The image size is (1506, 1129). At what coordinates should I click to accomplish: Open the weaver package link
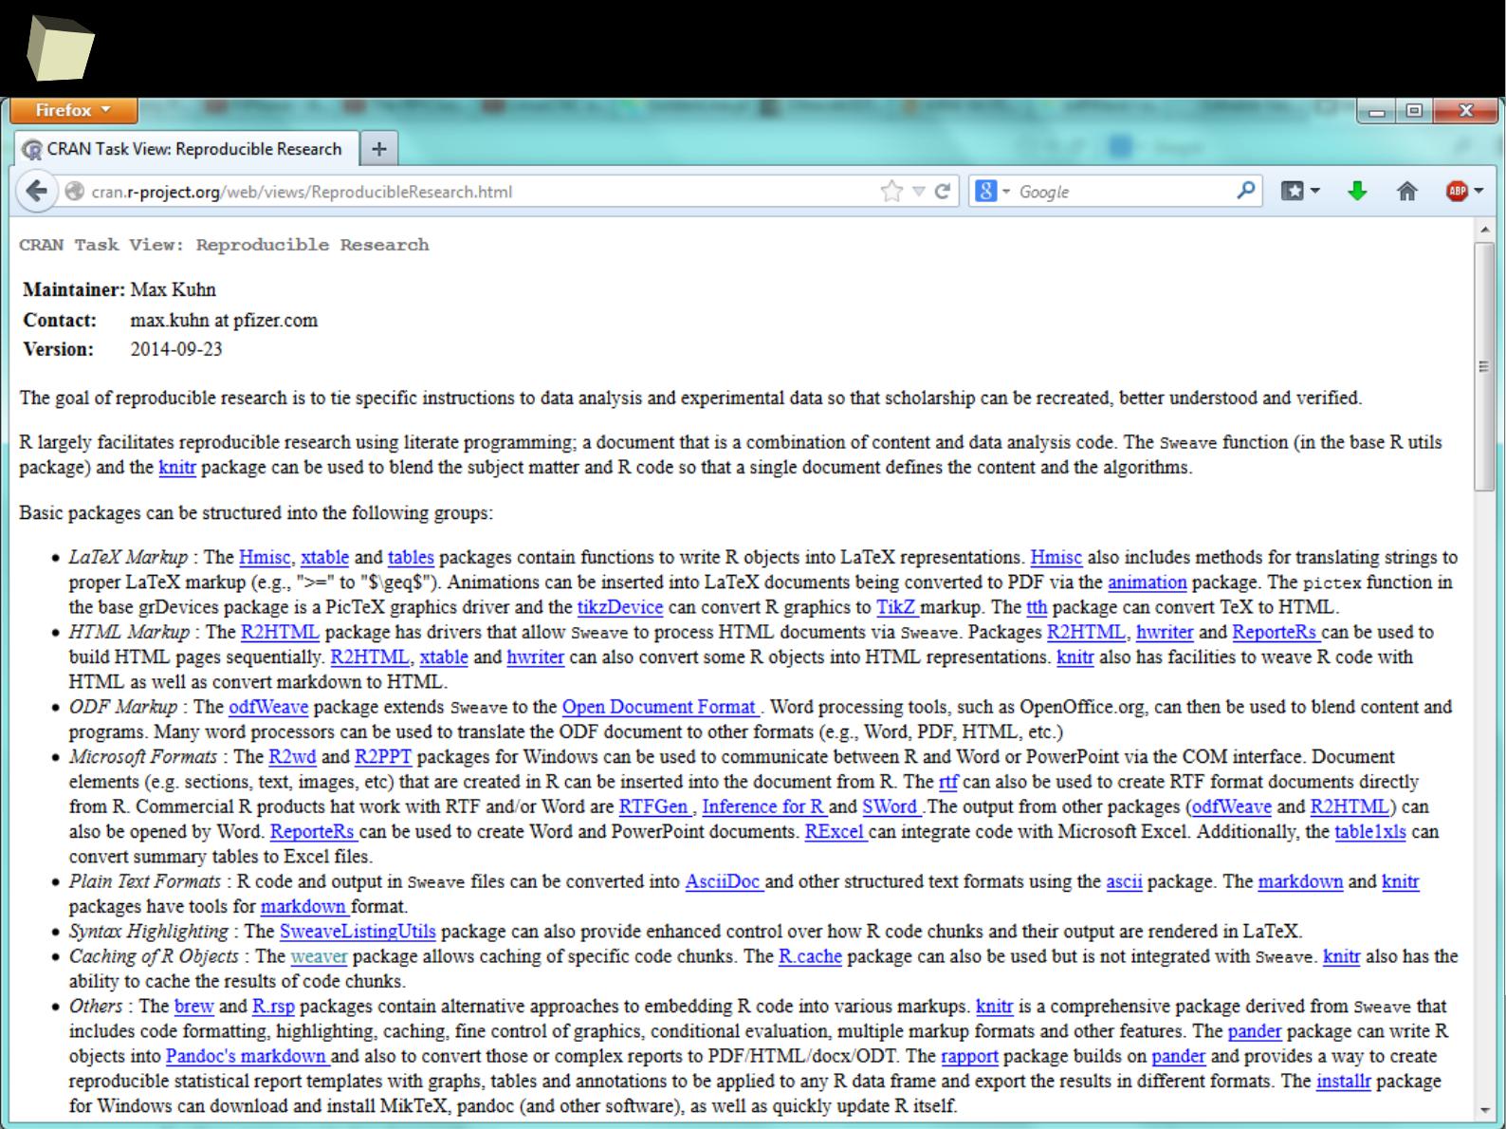click(x=319, y=956)
